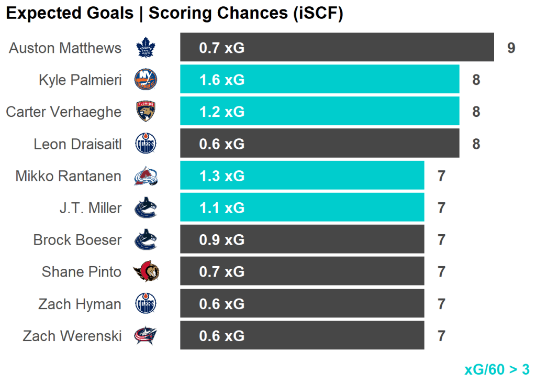Click the Ottawa Senators logo
The width and height of the screenshot is (536, 383).
coord(146,272)
